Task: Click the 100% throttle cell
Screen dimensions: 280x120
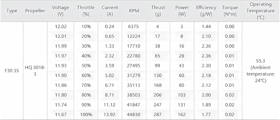Action: 86,114
